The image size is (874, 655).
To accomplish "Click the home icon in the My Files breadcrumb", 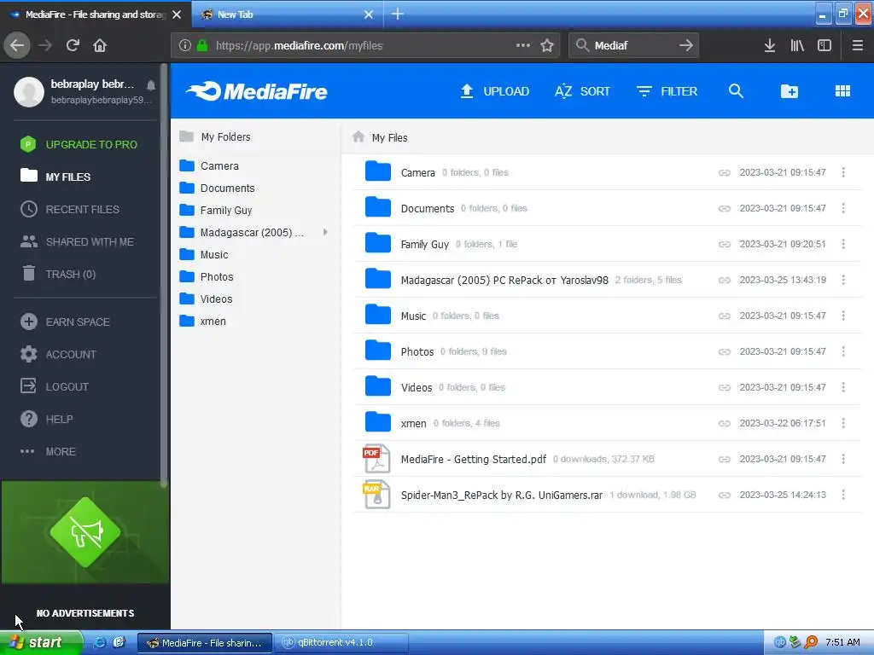I will pos(358,137).
